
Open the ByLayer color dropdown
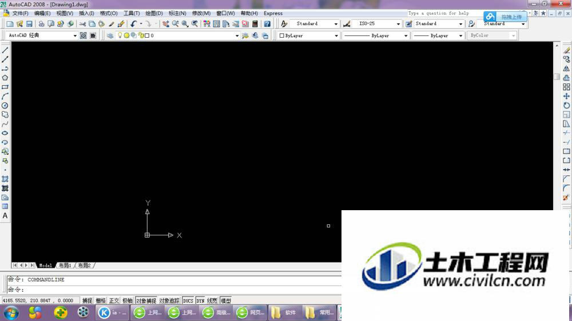tap(336, 36)
